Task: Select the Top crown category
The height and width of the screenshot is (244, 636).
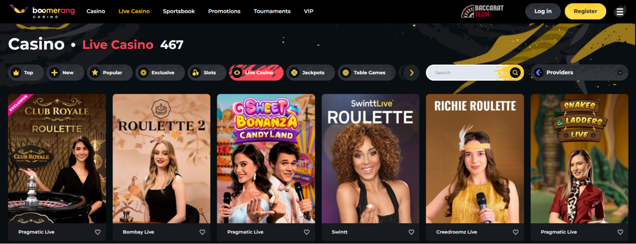Action: point(24,73)
